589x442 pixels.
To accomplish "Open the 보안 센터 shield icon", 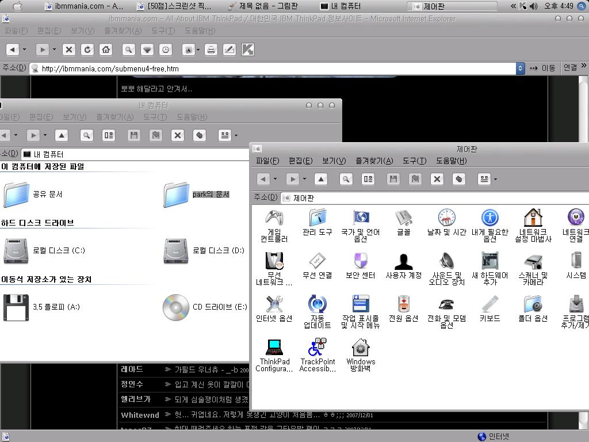I will click(x=360, y=261).
